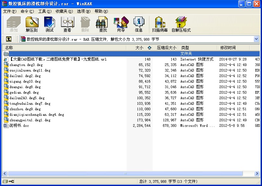Image resolution: width=262 pixels, height=186 pixels.
Task: Click size value 2,284,544
Action: tap(142, 126)
